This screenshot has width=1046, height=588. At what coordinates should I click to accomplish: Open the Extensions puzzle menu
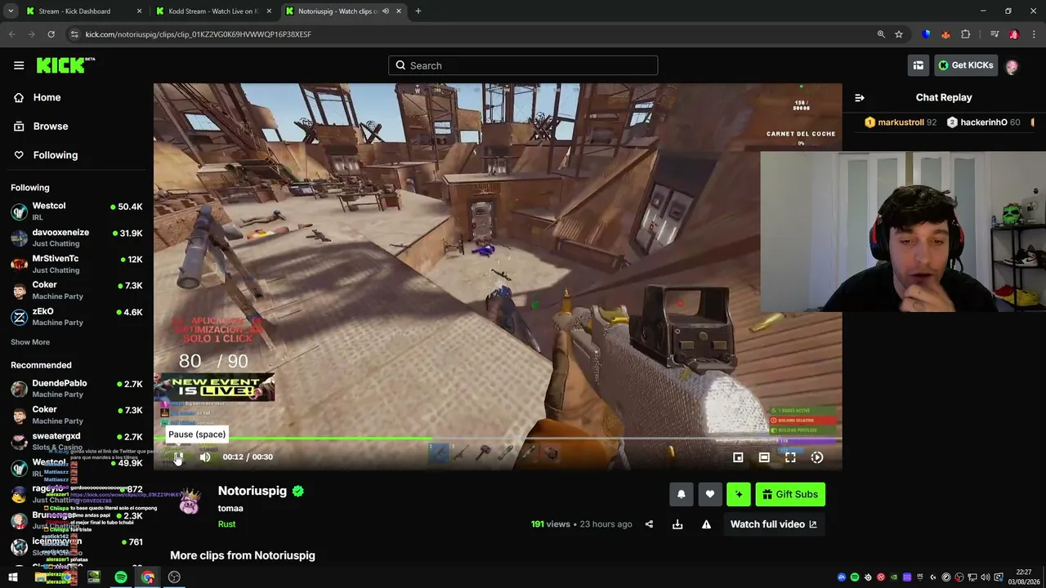(x=965, y=34)
